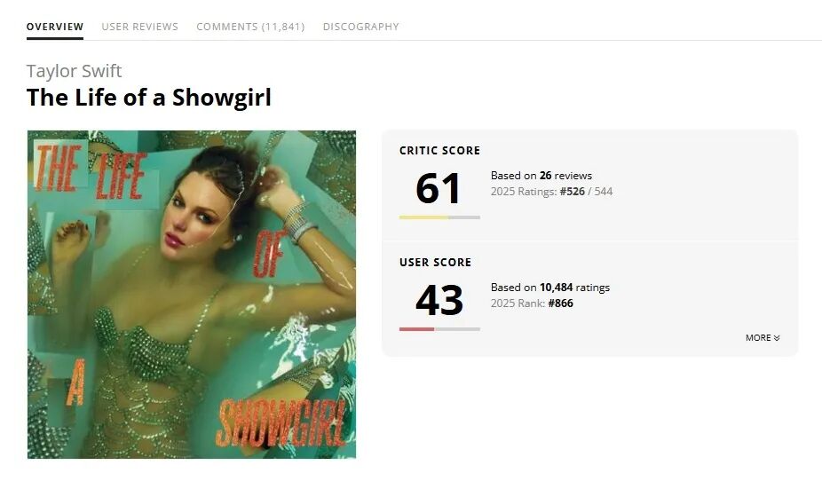Click the chevron icon beside MORE
The width and height of the screenshot is (822, 481).
pyautogui.click(x=777, y=338)
